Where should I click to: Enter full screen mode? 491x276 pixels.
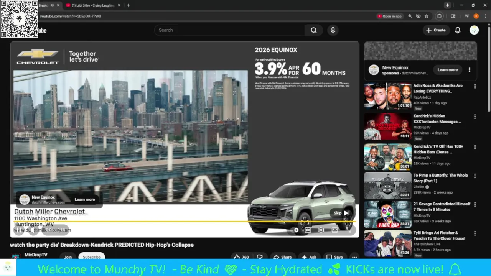348,230
